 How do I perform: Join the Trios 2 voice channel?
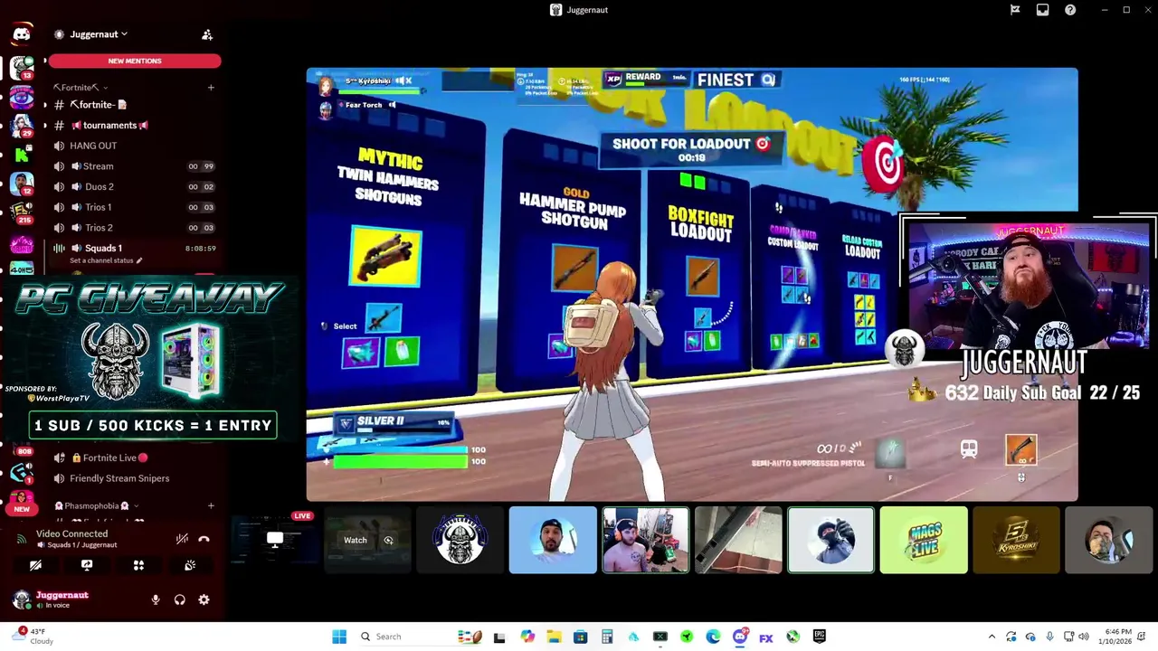(133, 228)
